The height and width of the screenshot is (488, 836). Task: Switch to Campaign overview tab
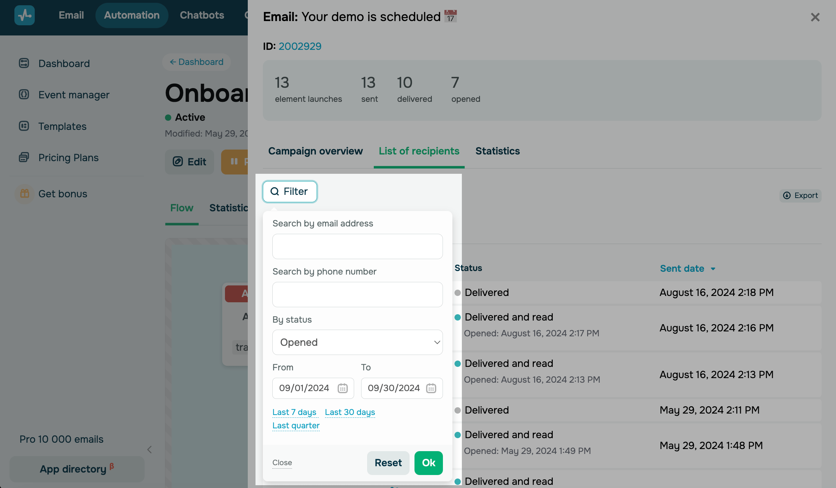(x=316, y=151)
